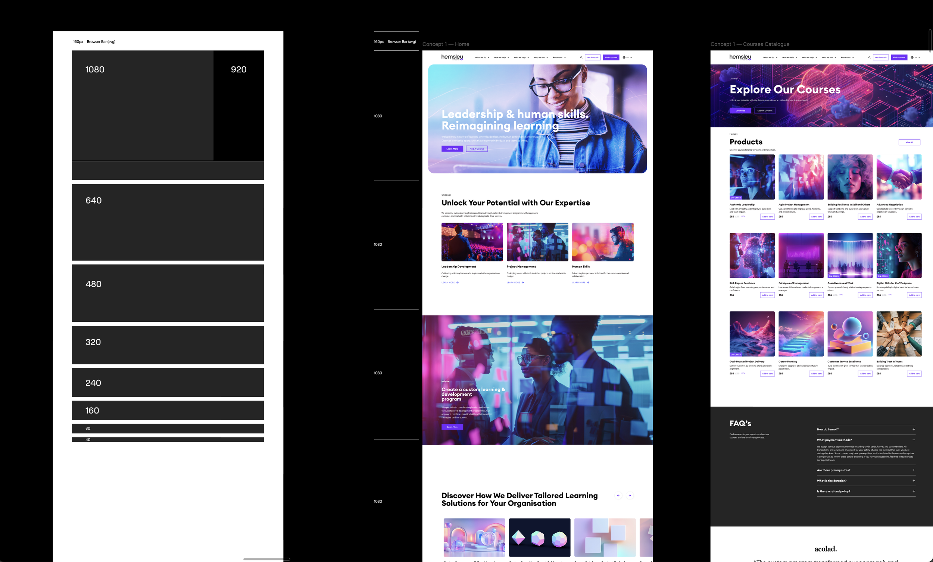
Task: Click search icon in Courses Catalogue navbar
Action: coord(869,57)
